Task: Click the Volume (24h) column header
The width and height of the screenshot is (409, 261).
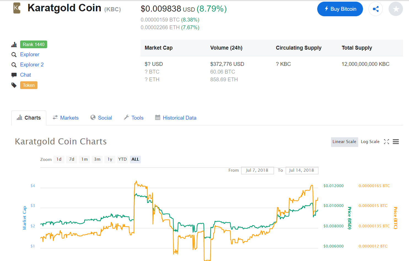Action: (x=226, y=48)
